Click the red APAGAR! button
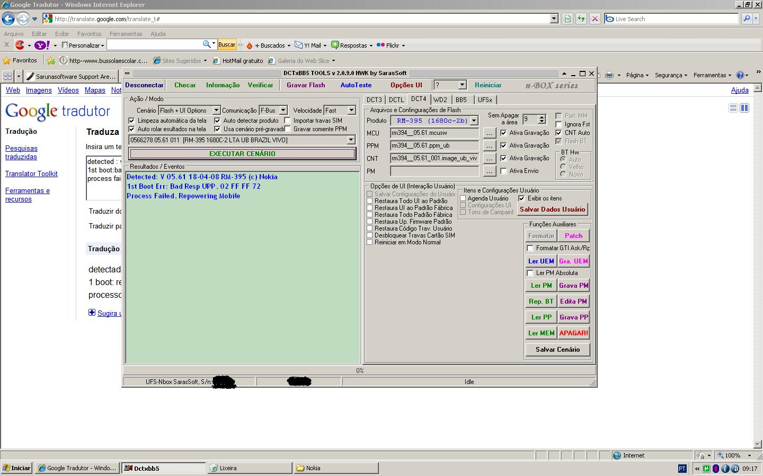The width and height of the screenshot is (763, 476). point(573,333)
